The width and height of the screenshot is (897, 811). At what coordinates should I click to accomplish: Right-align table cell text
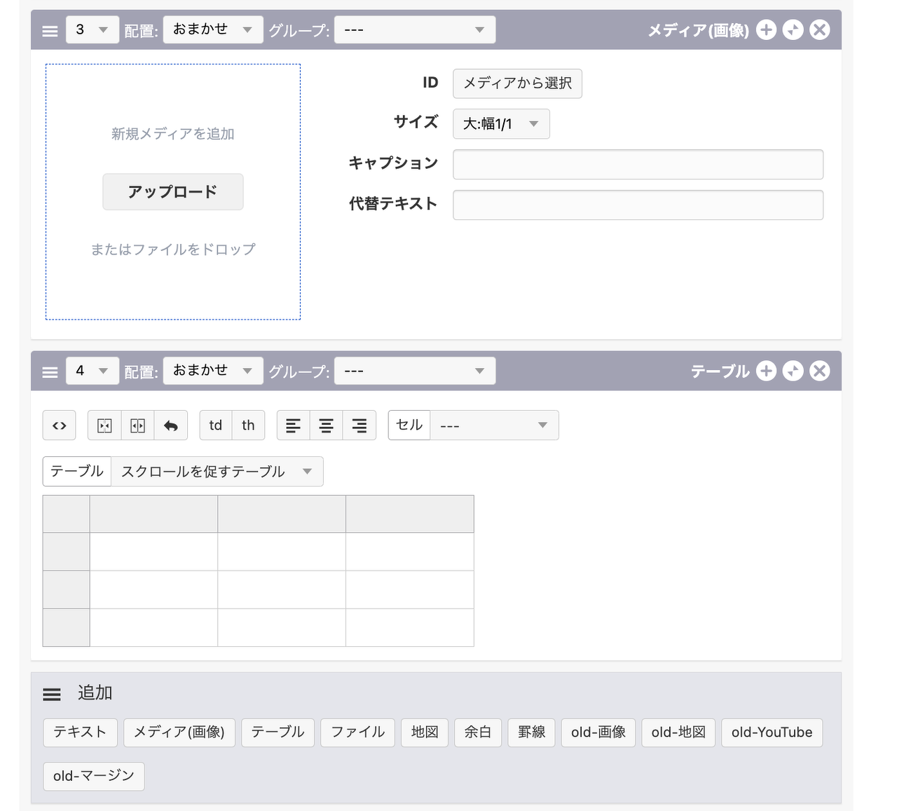359,425
